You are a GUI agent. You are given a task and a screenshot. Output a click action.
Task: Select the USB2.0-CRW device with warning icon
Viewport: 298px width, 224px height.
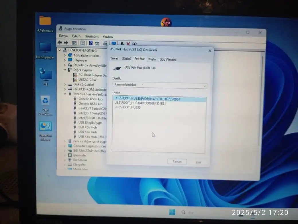(x=85, y=80)
